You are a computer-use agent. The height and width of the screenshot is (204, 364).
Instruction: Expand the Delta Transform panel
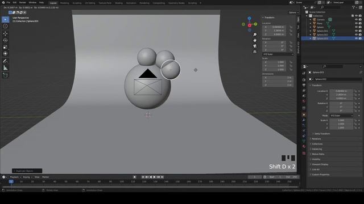(322, 134)
